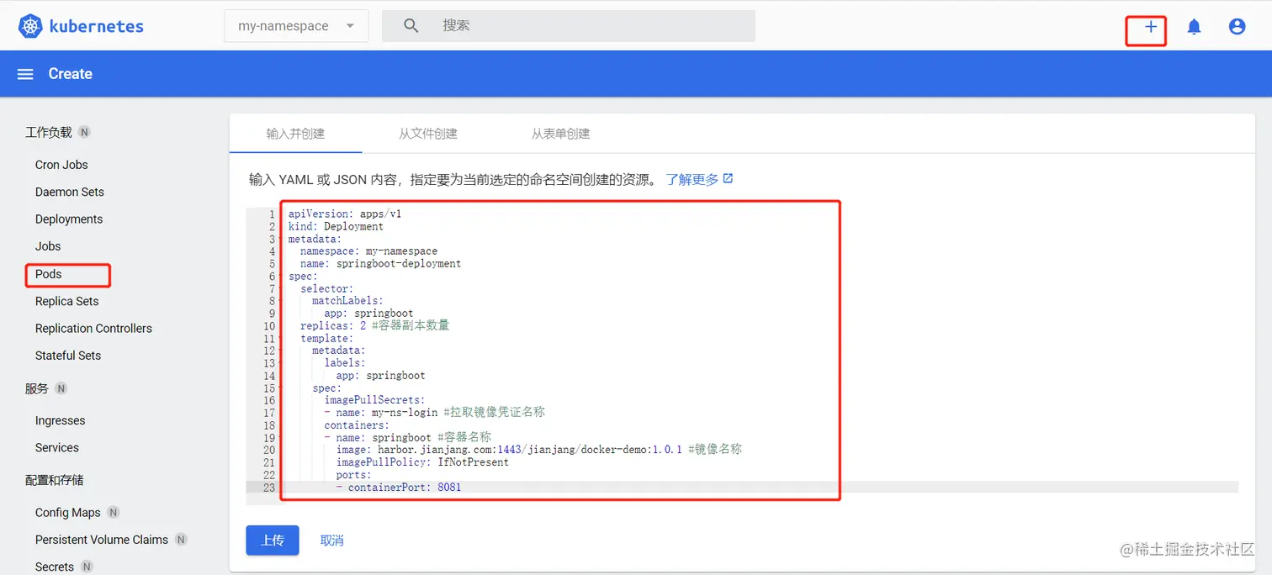Click the 'imagePullSecrets:' editor line
This screenshot has height=575, width=1272.
point(374,400)
